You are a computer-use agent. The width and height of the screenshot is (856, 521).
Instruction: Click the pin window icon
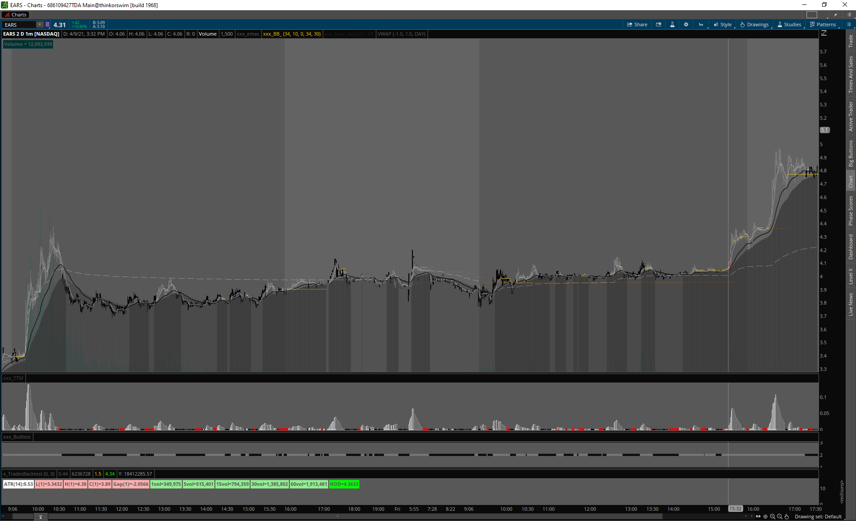[x=836, y=15]
